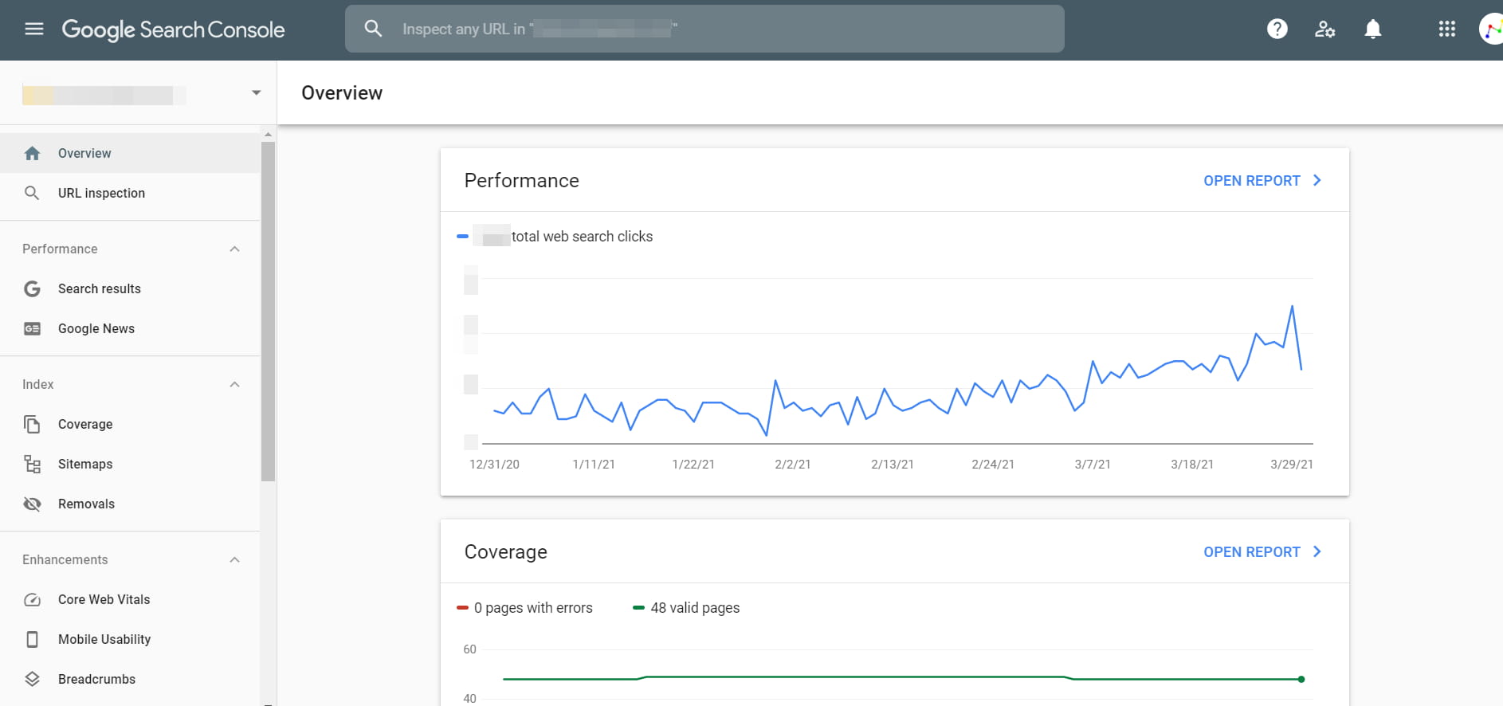Click the 48 valid pages text

[695, 608]
